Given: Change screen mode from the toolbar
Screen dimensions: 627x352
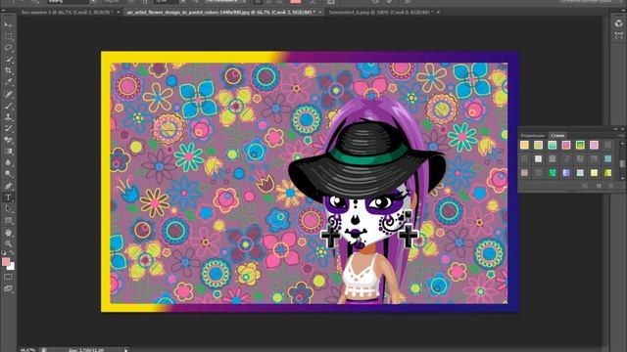Looking at the screenshot, I should click(x=8, y=288).
